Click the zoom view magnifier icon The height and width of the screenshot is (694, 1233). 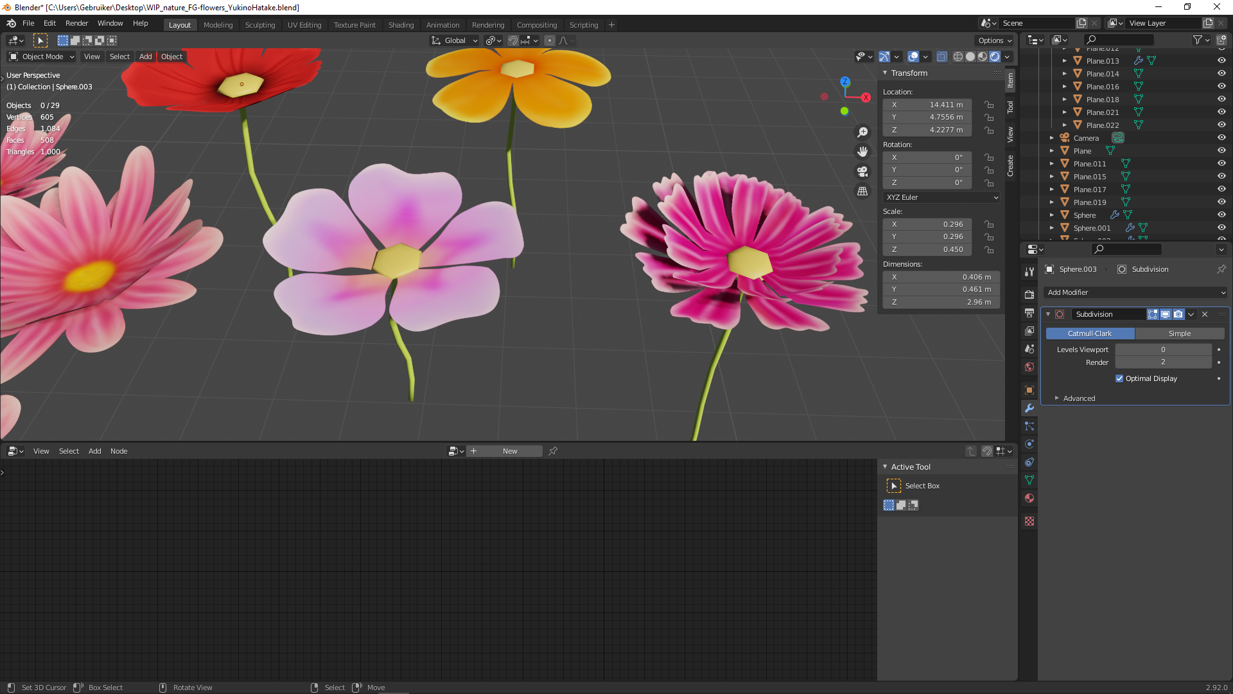pos(862,132)
